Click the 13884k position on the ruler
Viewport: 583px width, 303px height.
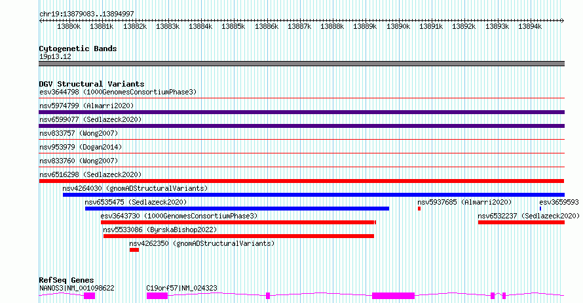click(x=200, y=26)
